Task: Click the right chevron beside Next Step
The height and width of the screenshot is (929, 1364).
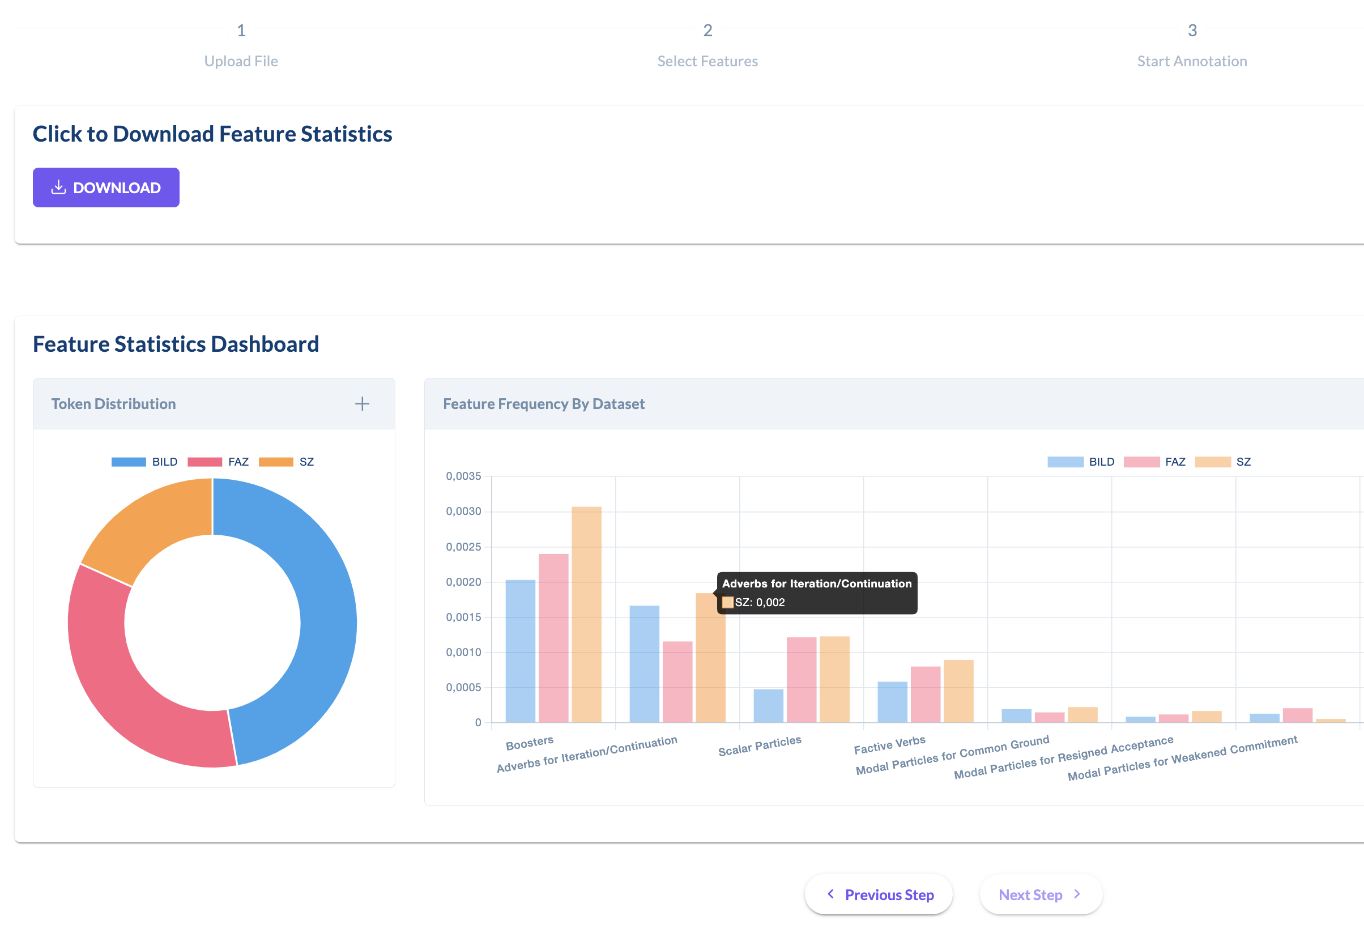Action: [1077, 894]
